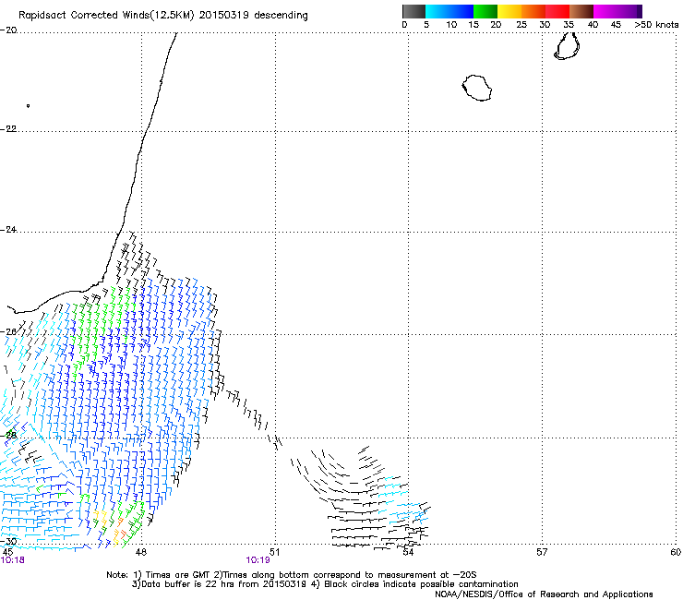Click the 48 longitude axis label
Screen dimensions: 683x600
(x=141, y=553)
